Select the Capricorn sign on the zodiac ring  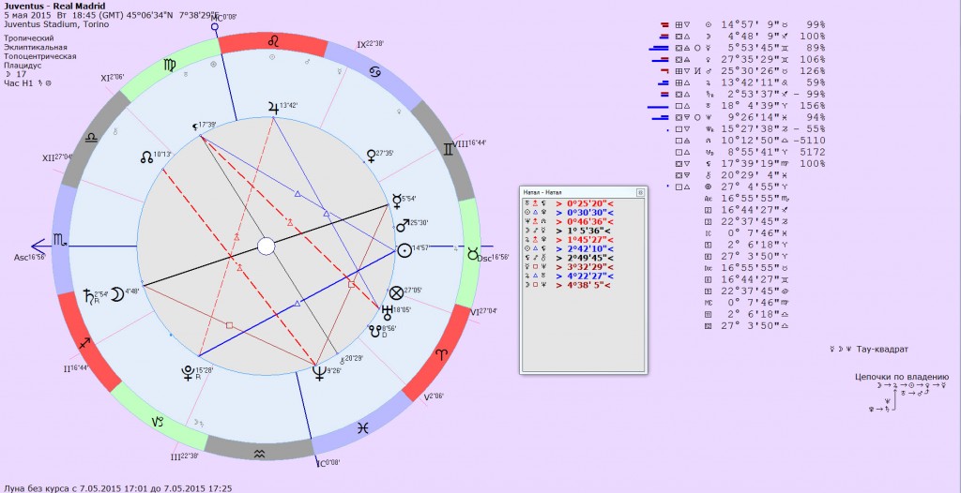pos(157,423)
